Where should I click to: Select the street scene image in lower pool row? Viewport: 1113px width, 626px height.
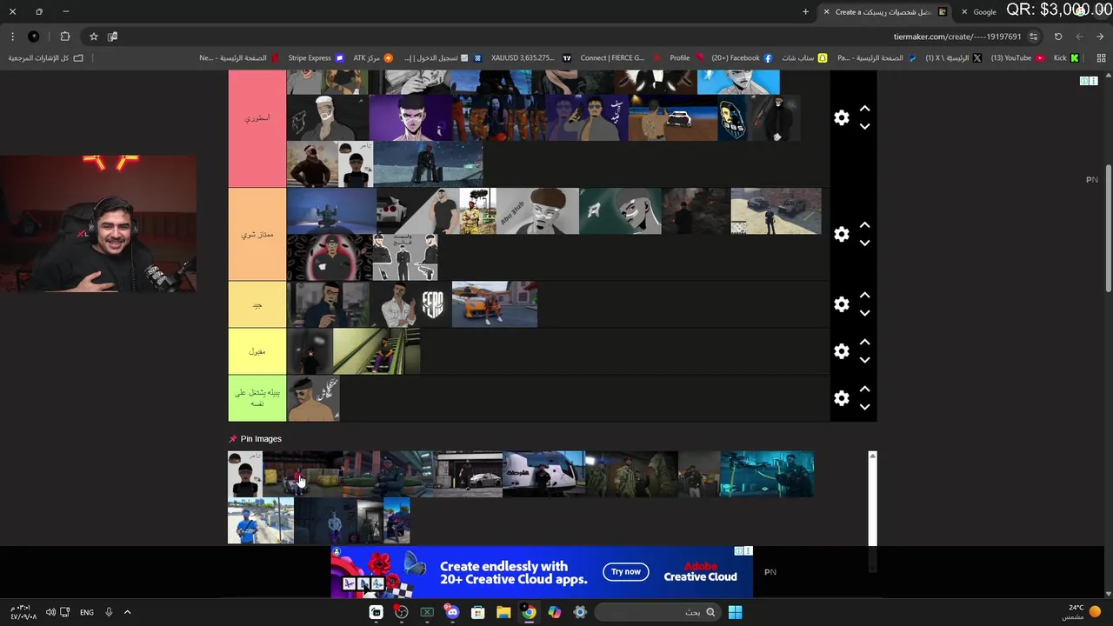261,521
